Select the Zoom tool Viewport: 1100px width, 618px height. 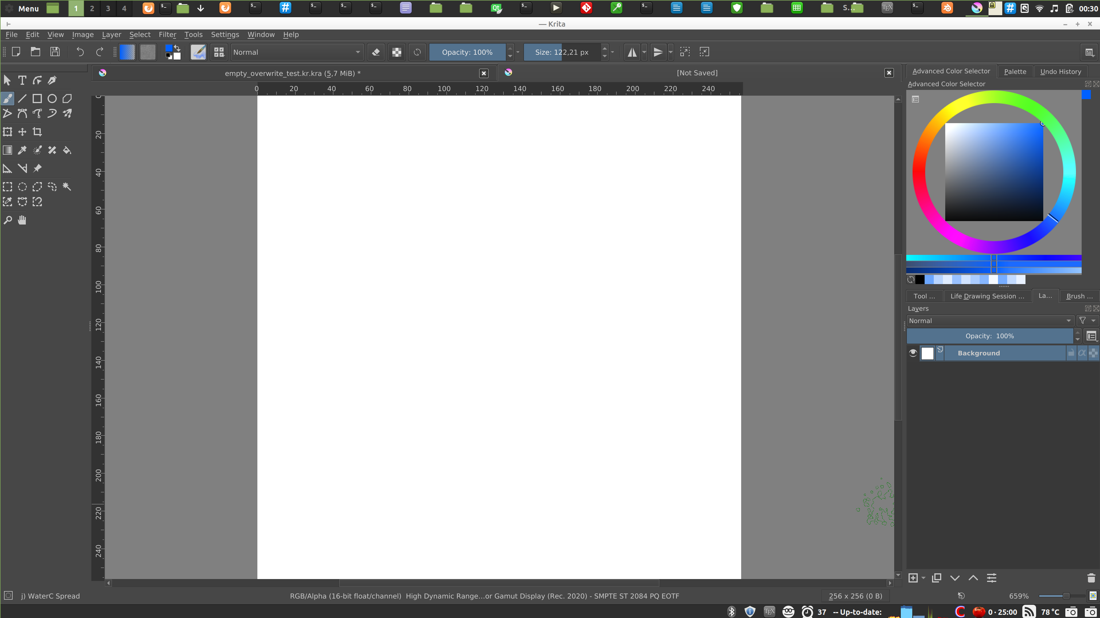pos(7,220)
